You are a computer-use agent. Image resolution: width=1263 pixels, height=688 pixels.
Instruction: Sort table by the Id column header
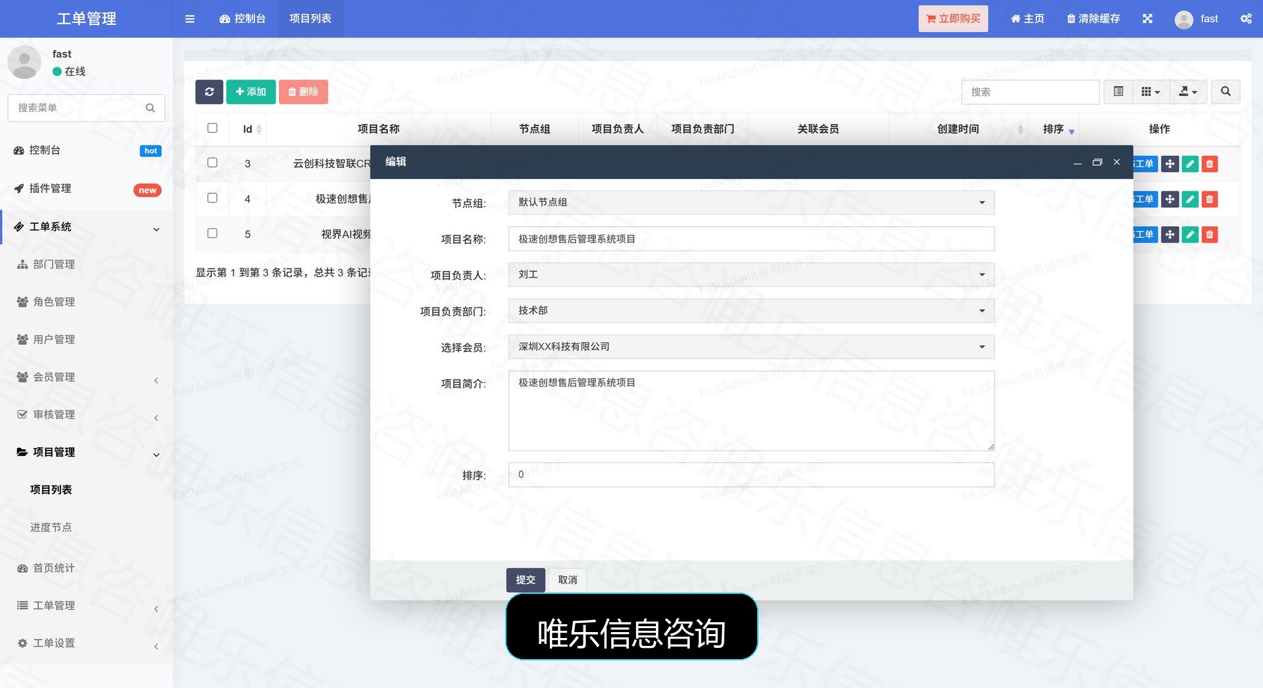click(x=248, y=129)
